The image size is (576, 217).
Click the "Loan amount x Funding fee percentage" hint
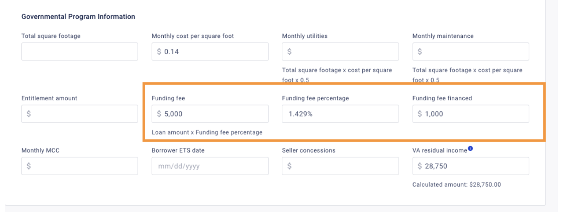pyautogui.click(x=207, y=132)
